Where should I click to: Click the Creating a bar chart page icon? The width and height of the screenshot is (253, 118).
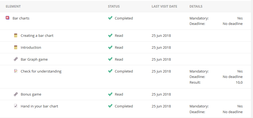pos(16,35)
